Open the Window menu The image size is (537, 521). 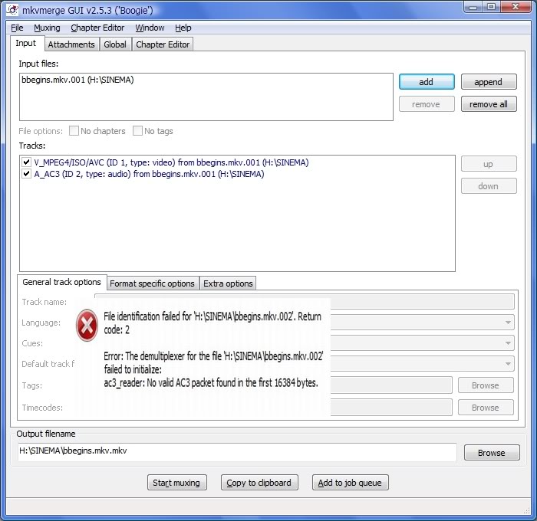tap(150, 28)
